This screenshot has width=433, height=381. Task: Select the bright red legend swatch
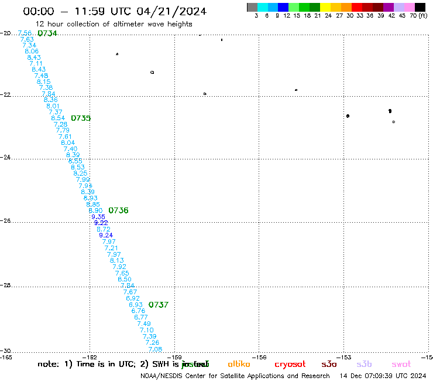tap(357, 7)
